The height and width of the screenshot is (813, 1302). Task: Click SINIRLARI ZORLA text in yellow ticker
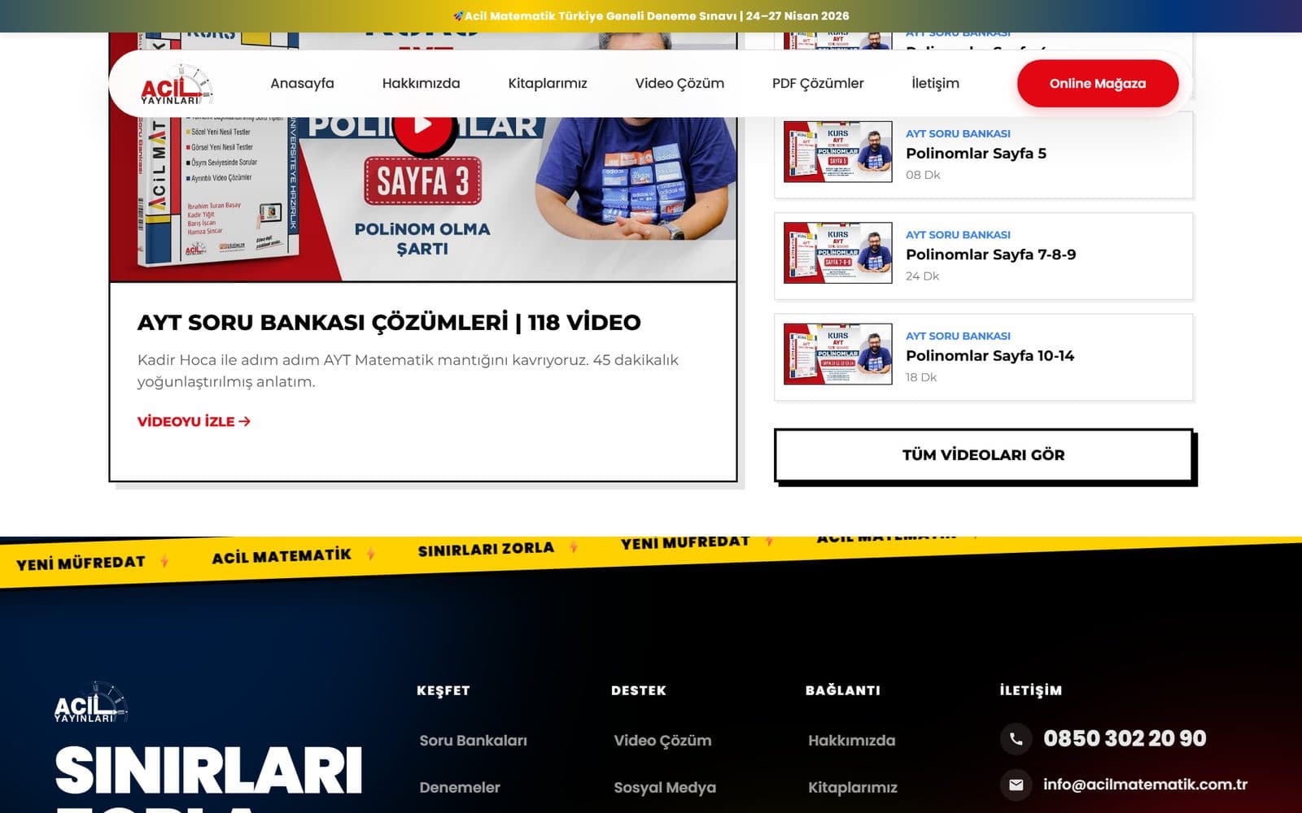coord(486,550)
